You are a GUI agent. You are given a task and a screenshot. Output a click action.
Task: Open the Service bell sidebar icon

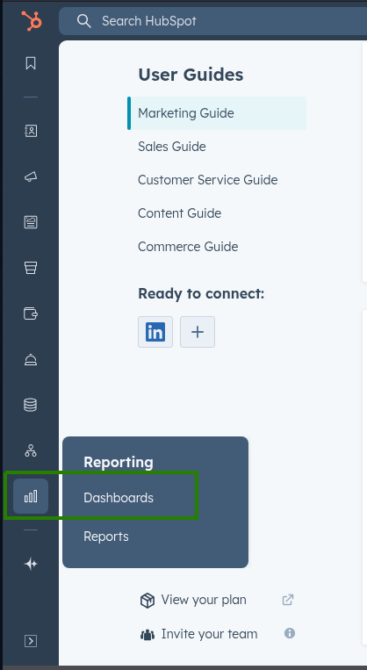(x=31, y=359)
